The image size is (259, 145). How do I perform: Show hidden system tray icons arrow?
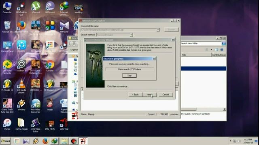tap(230, 141)
